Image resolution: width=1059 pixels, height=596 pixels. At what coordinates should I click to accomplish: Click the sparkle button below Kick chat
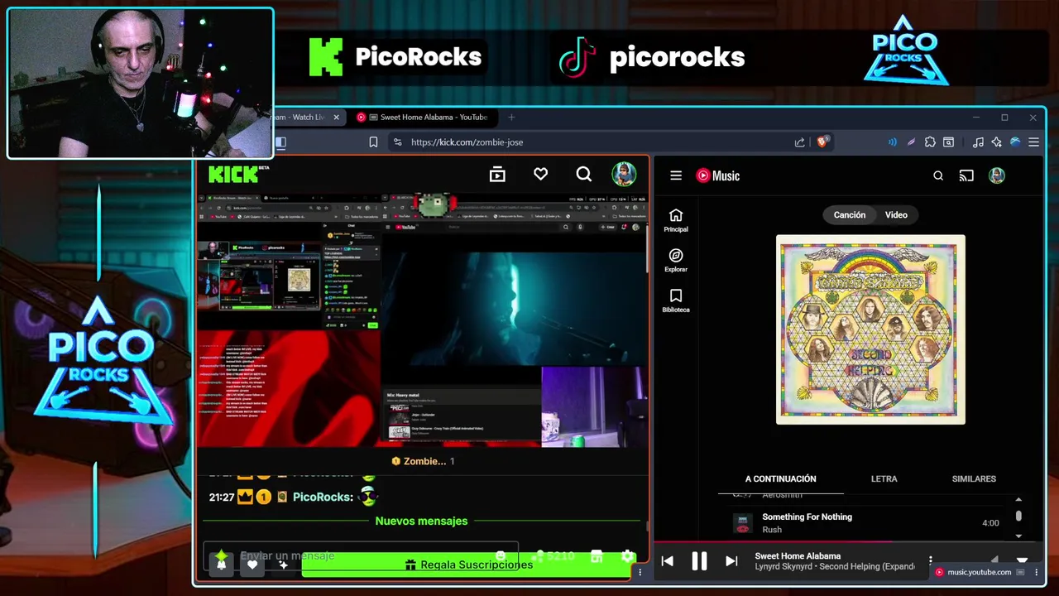click(284, 565)
